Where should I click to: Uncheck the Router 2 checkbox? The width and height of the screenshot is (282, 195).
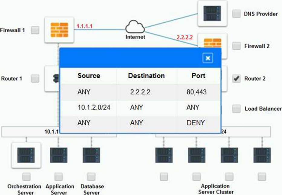tap(236, 79)
